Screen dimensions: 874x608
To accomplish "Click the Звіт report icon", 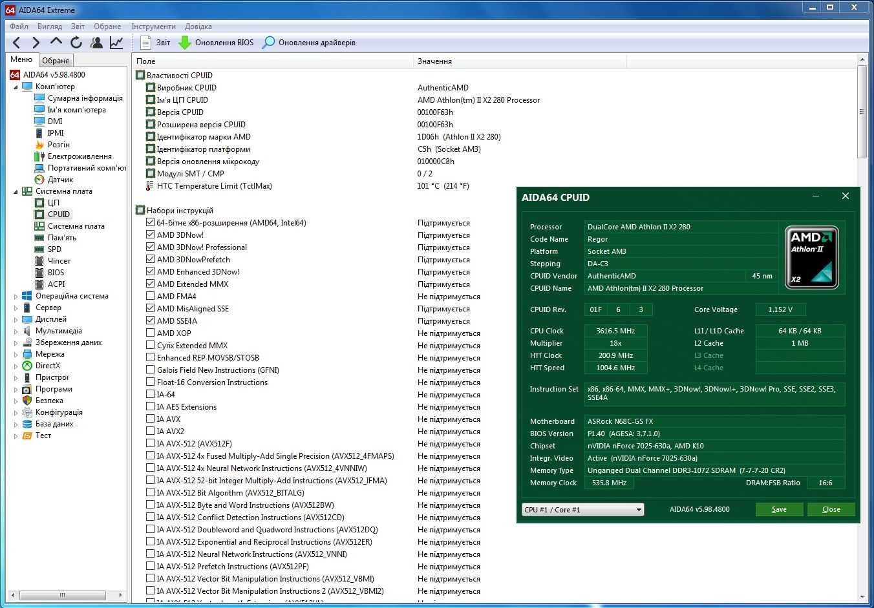I will tap(146, 43).
